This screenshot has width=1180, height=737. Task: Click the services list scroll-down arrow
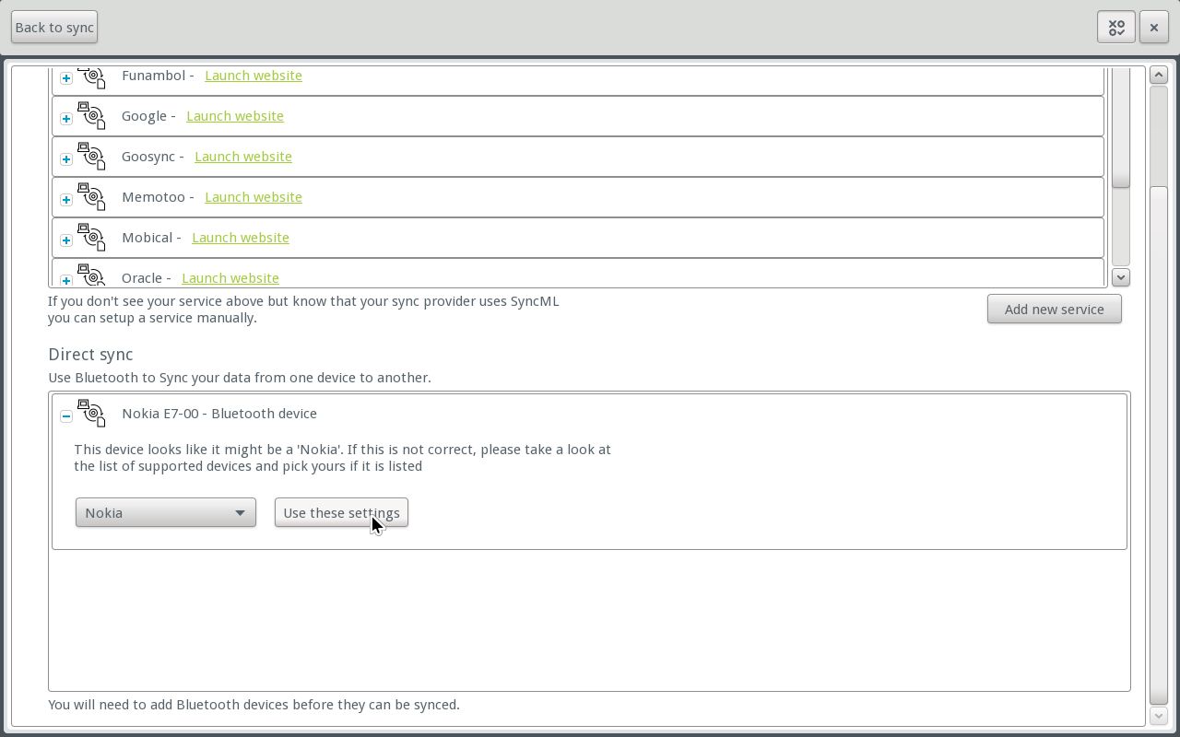tap(1121, 276)
